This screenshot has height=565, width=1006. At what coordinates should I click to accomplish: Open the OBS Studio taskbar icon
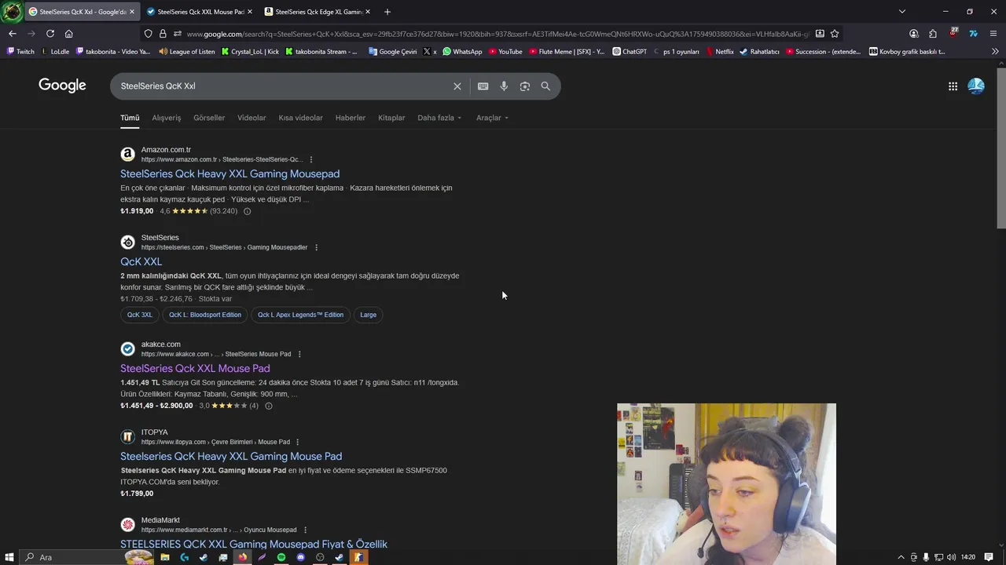click(x=320, y=557)
